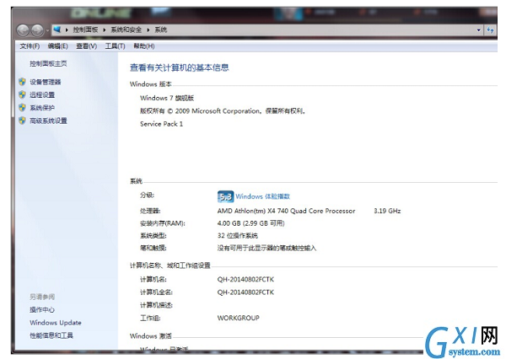
Task: Click the full name QH-20140802FCTK beside 计算机全名
Action: point(245,292)
